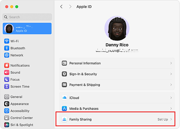Image resolution: width=180 pixels, height=129 pixels.
Task: Open the Accessibility icon
Action: [x=7, y=111]
